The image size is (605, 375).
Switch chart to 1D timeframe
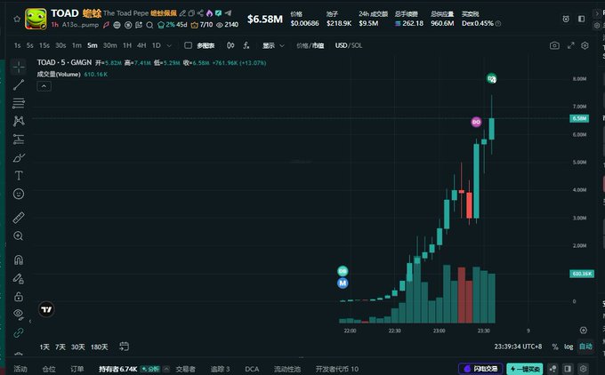coord(157,45)
